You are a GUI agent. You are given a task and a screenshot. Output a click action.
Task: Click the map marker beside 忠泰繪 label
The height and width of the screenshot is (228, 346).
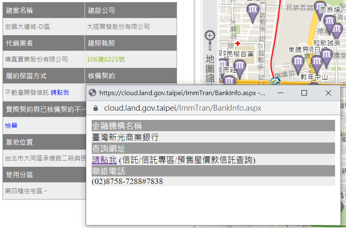coord(320,8)
